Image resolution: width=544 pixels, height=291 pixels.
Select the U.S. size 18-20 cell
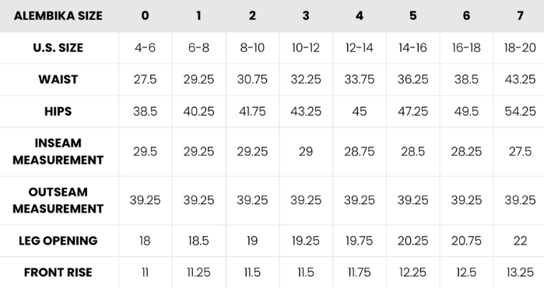[x=520, y=48]
